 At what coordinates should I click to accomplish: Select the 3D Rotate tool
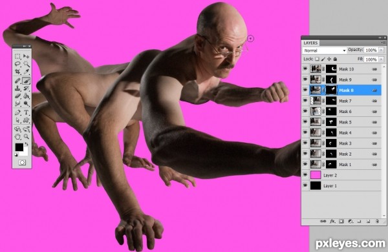17,129
